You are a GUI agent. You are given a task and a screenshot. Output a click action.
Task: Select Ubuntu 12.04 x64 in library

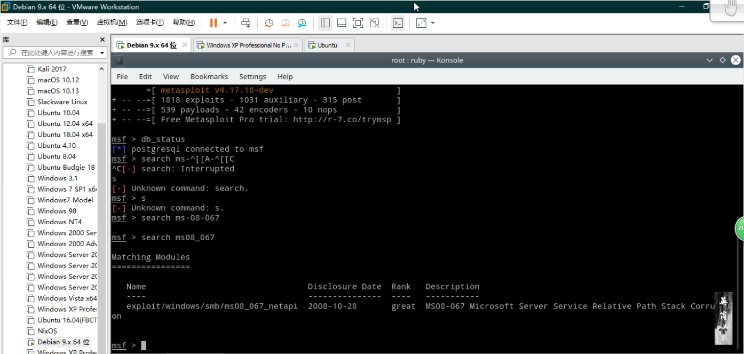[65, 124]
